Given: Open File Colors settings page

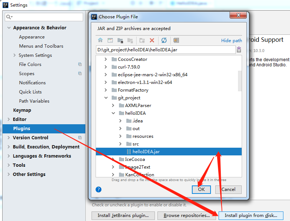Looking at the screenshot, I should tap(30, 64).
